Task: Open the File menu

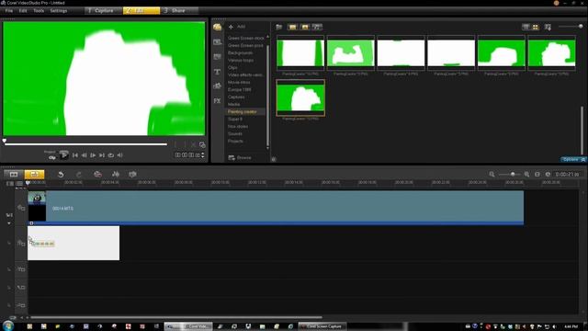Action: [x=9, y=10]
